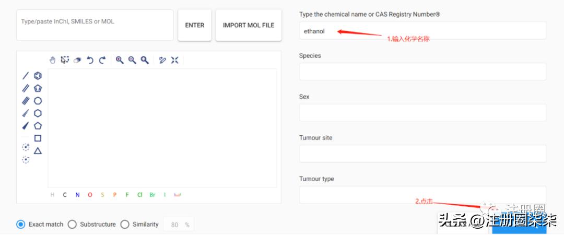Image resolution: width=564 pixels, height=235 pixels.
Task: Click the IMPORT MOL FILE button
Action: click(248, 25)
